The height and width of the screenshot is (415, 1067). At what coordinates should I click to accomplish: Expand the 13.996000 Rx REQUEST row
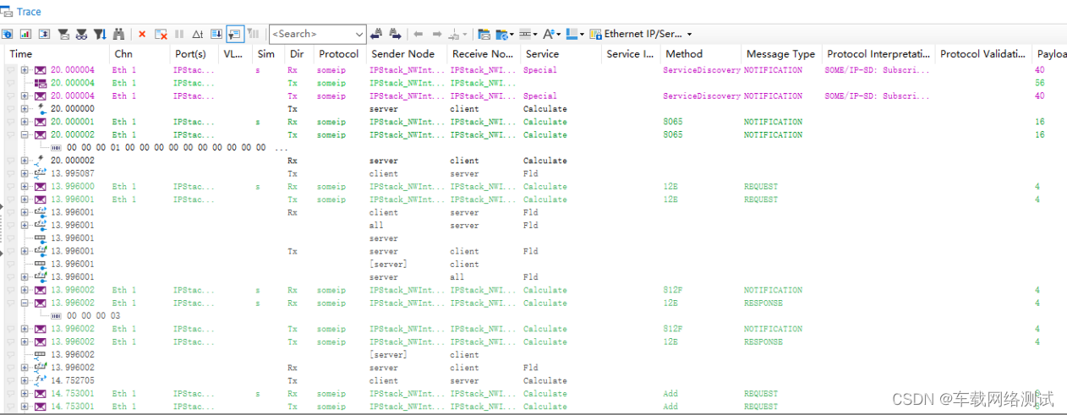pos(25,187)
